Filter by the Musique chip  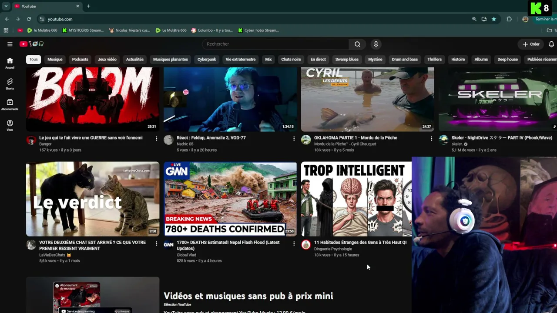[x=55, y=60]
